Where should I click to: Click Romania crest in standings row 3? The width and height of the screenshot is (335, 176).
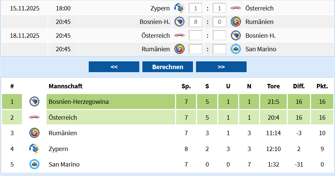(x=34, y=133)
